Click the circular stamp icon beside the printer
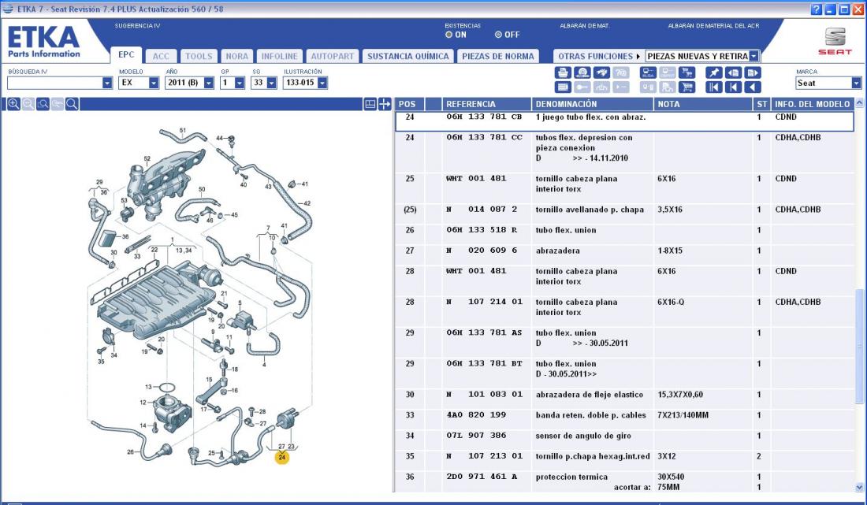 pyautogui.click(x=582, y=73)
